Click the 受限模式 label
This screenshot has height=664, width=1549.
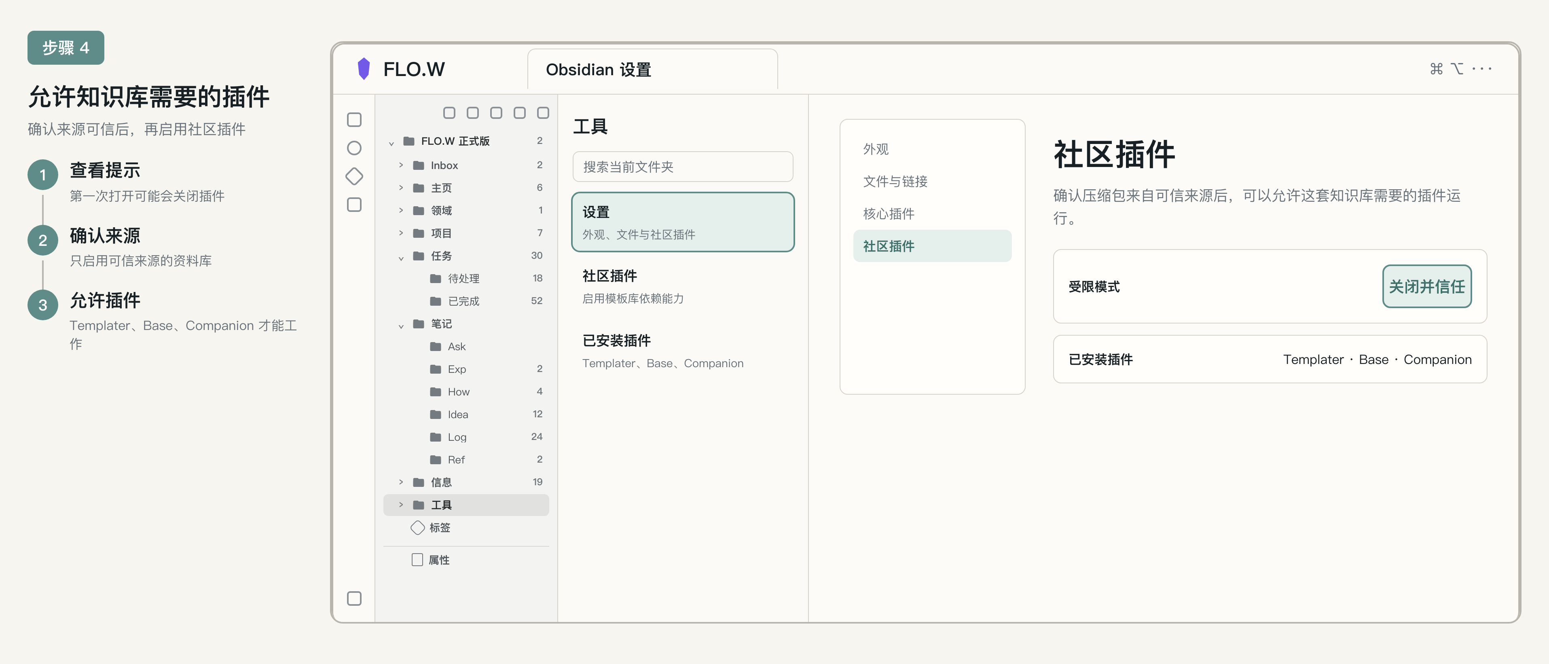point(1094,286)
